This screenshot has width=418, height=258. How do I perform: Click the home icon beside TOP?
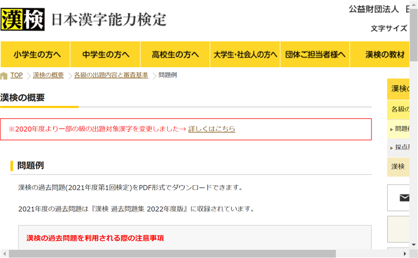pos(4,76)
